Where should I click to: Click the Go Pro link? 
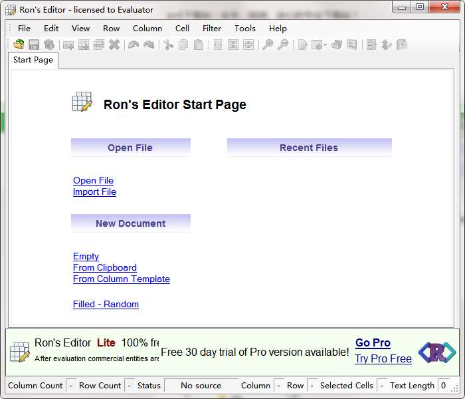coord(373,343)
